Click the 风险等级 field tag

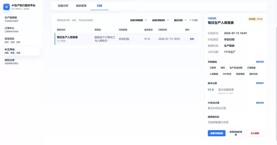click(240, 74)
